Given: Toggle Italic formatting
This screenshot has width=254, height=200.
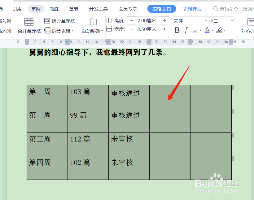Looking at the screenshot, I should [186, 30].
